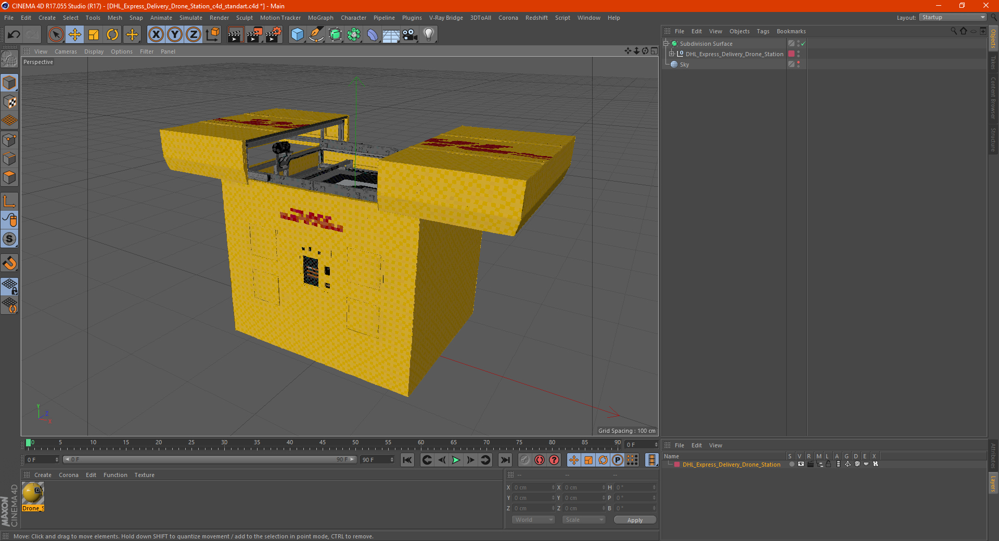
Task: Click the coordinate system icon
Action: [213, 35]
